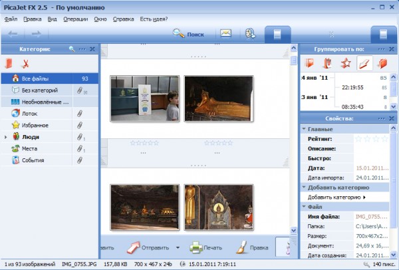Select the child near sign thumbnail
The image size is (399, 270).
(x=144, y=98)
